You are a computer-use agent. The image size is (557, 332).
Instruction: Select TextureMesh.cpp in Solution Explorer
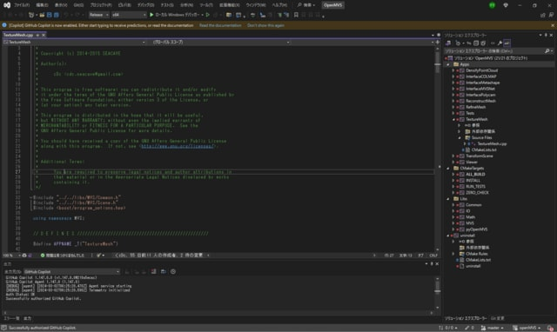pyautogui.click(x=492, y=144)
